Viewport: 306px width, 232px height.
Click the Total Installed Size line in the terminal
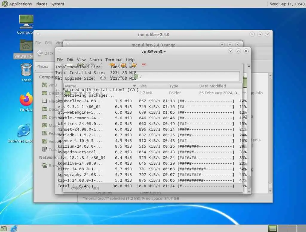[x=96, y=72]
